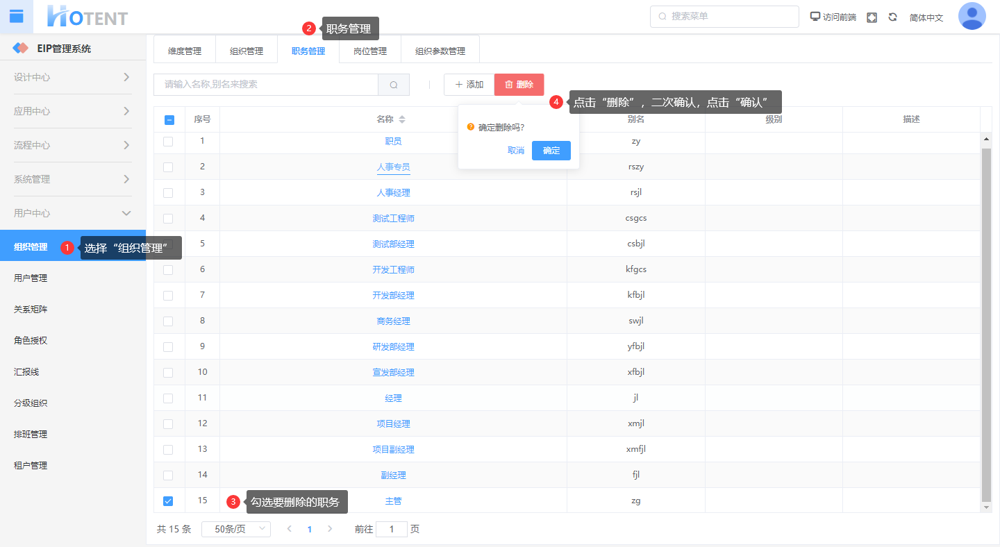Screen dimensions: 1000x547
Task: Confirm deletion with the 确定 button
Action: tap(551, 151)
